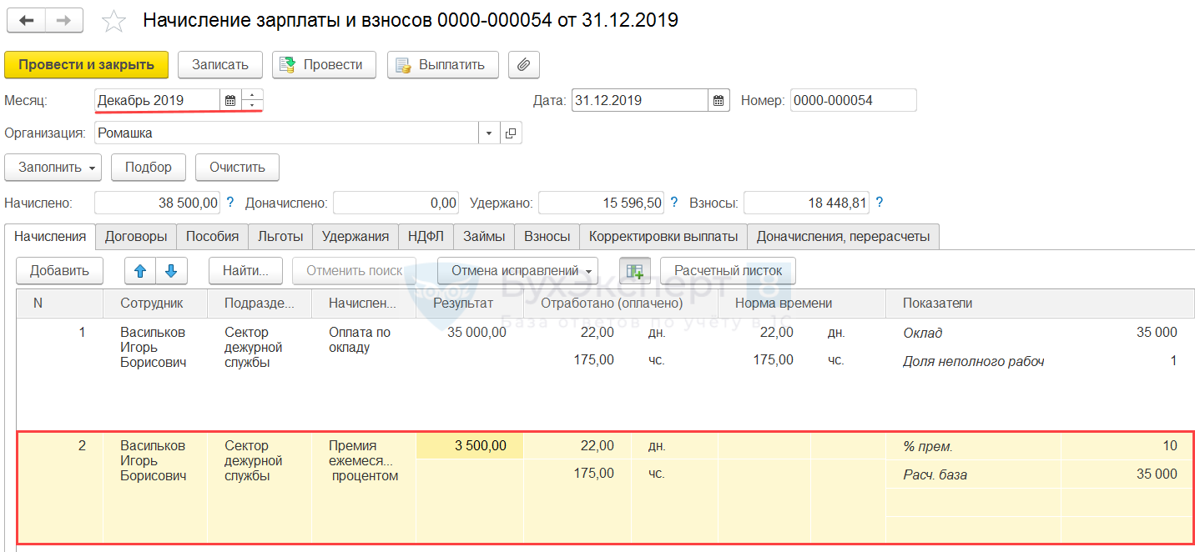Image resolution: width=1195 pixels, height=552 pixels.
Task: Click the Номер input field
Action: click(853, 101)
